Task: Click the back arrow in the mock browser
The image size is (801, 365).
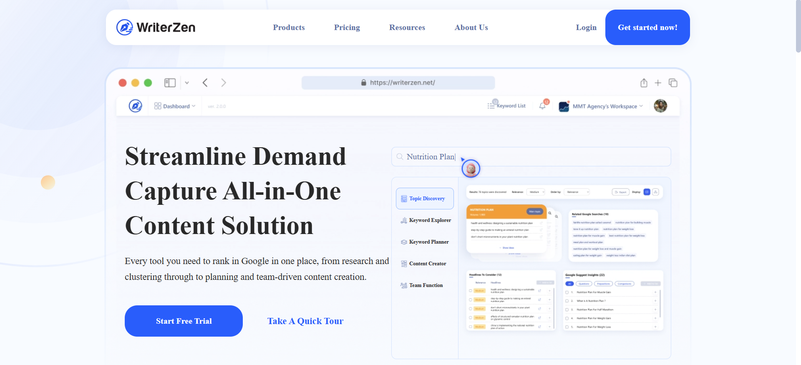Action: (205, 83)
